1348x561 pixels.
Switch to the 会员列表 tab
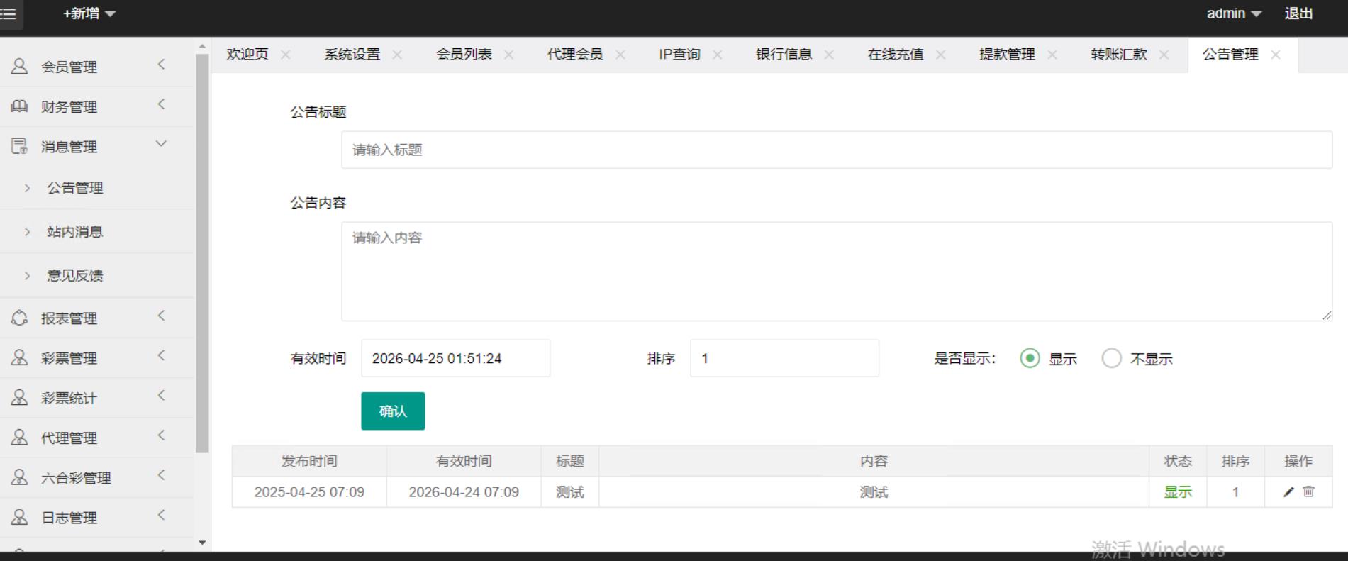coord(463,55)
